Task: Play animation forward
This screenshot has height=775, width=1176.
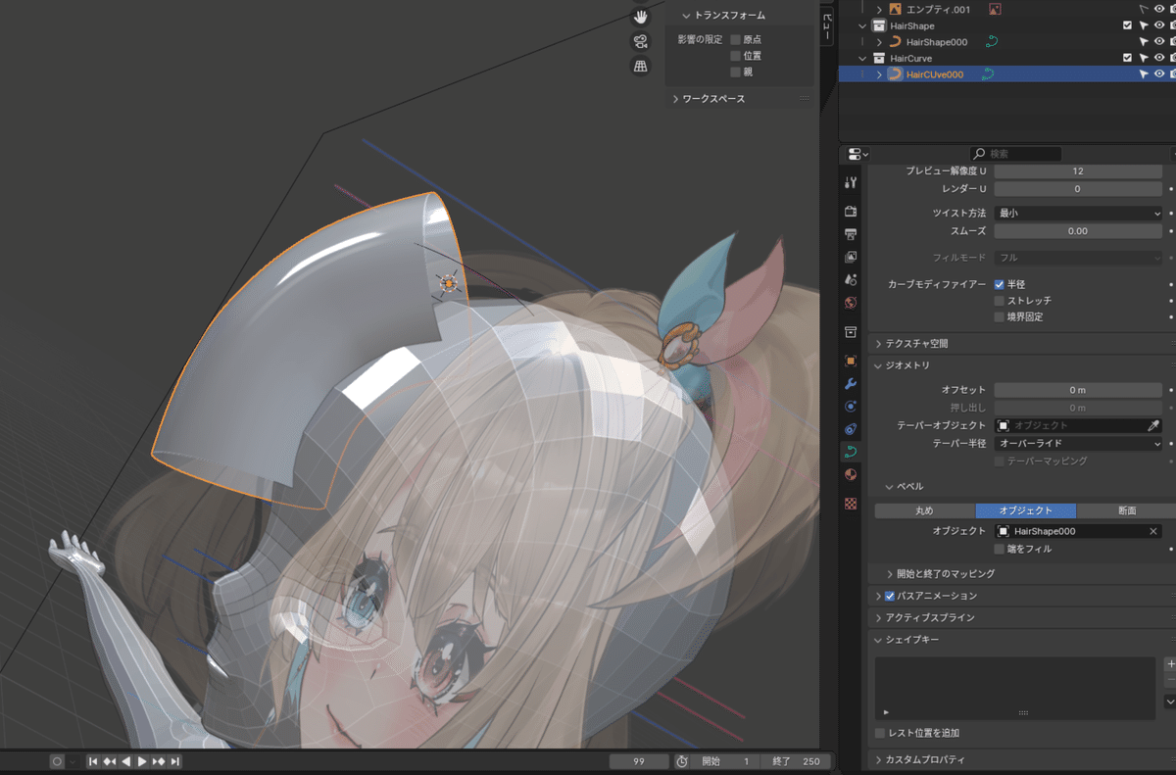Action: 142,761
